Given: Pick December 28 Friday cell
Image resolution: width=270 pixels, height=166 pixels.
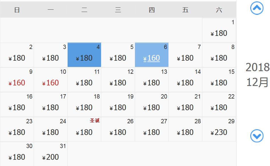Looking at the screenshot, I should tap(185, 129).
